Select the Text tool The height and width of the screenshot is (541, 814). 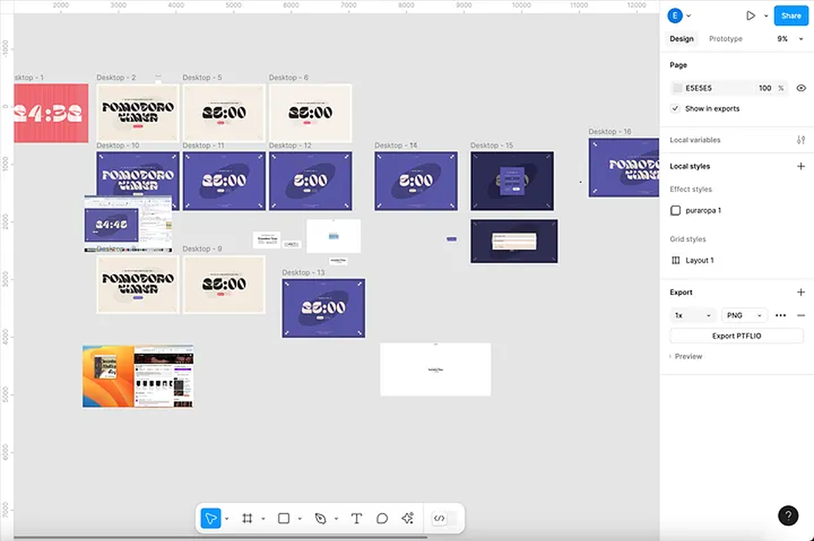[357, 518]
